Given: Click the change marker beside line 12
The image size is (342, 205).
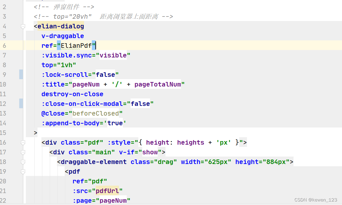Looking at the screenshot, I should coord(21,103).
